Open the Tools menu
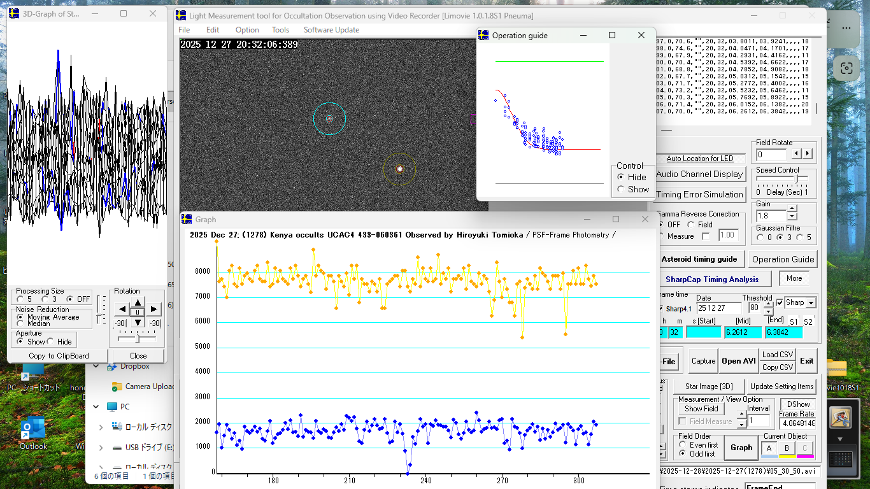 pyautogui.click(x=280, y=30)
